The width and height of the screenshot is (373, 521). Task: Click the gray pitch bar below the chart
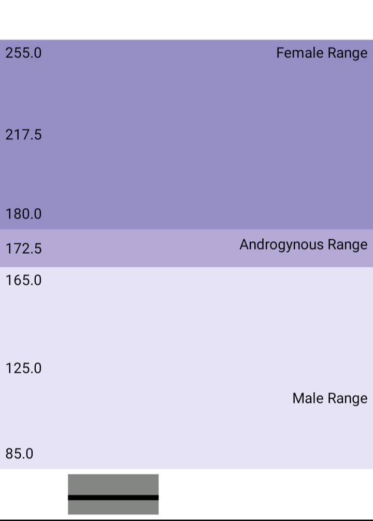(x=113, y=495)
